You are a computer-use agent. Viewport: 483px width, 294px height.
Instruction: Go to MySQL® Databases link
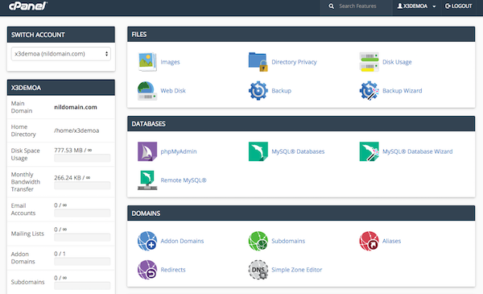coord(298,151)
